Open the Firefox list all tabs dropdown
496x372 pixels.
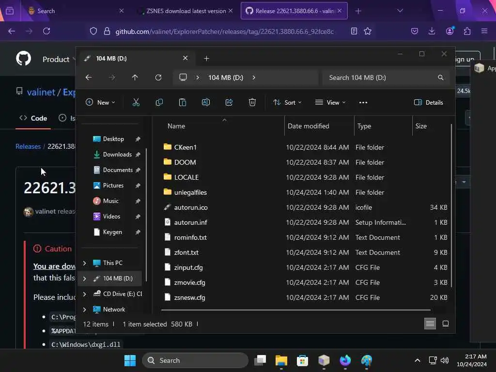[400, 11]
